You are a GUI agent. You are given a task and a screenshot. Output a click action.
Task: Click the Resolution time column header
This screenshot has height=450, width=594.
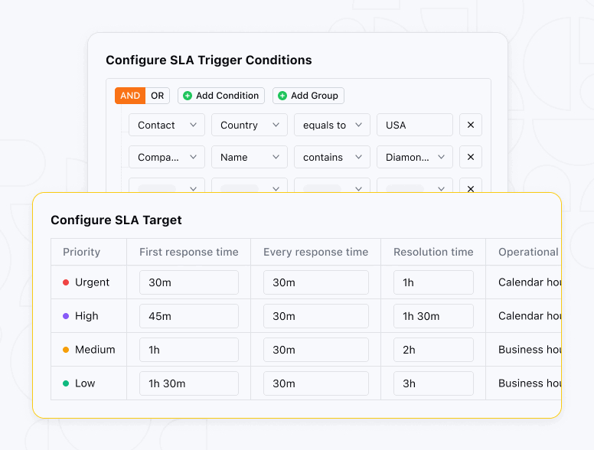point(433,252)
